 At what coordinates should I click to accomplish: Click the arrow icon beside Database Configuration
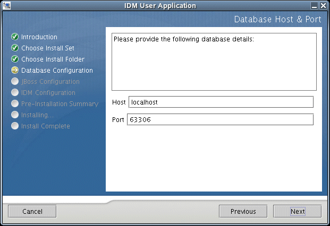pos(15,71)
